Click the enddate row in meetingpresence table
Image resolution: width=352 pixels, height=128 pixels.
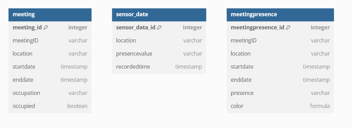tap(280, 80)
